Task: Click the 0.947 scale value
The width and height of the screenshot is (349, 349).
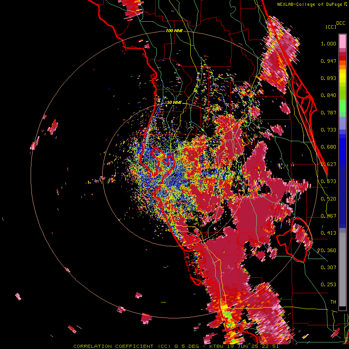Action: click(x=328, y=61)
